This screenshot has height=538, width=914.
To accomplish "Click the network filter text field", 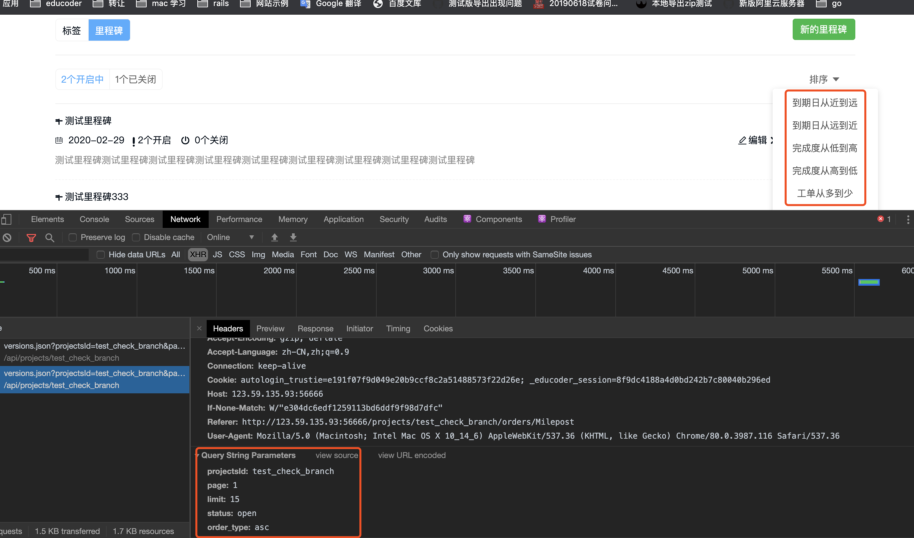I will tap(44, 255).
